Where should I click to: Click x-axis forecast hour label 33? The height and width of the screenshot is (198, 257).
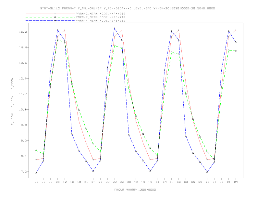pyautogui.click(x=115, y=182)
